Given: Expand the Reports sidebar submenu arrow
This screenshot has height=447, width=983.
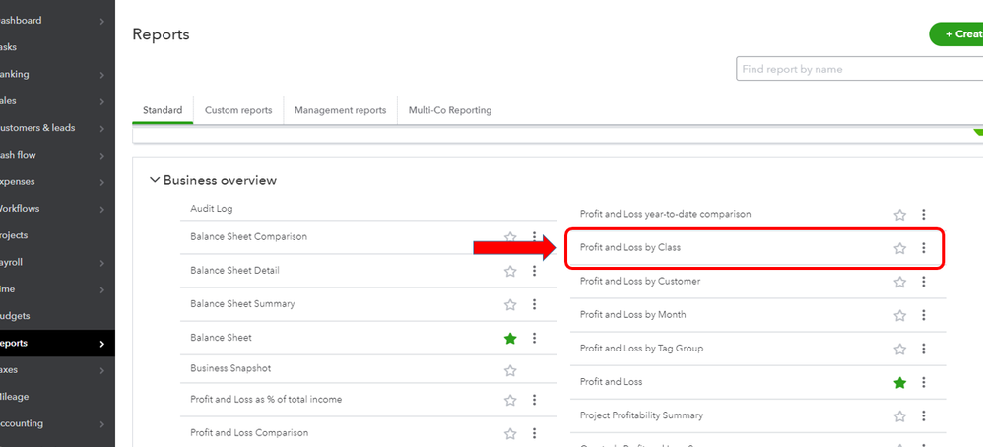Looking at the screenshot, I should coord(102,344).
